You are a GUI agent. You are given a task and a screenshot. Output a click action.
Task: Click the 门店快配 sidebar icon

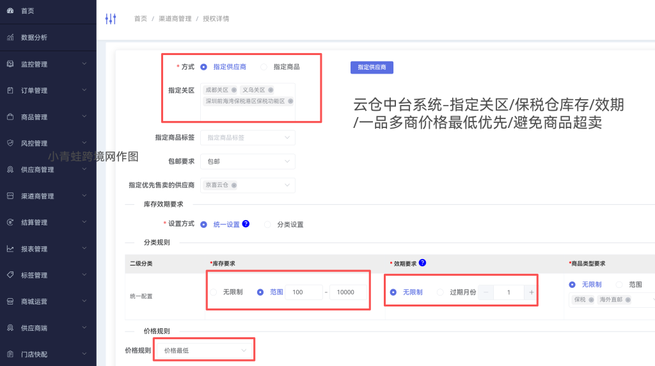10,354
